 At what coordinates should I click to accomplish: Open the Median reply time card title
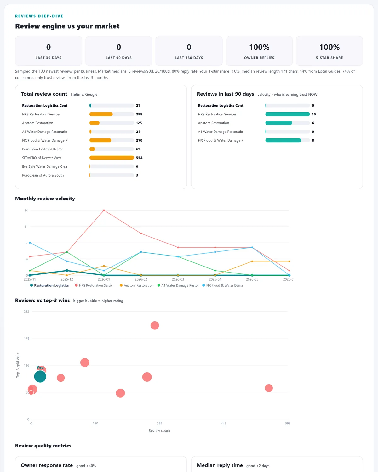pyautogui.click(x=220, y=465)
